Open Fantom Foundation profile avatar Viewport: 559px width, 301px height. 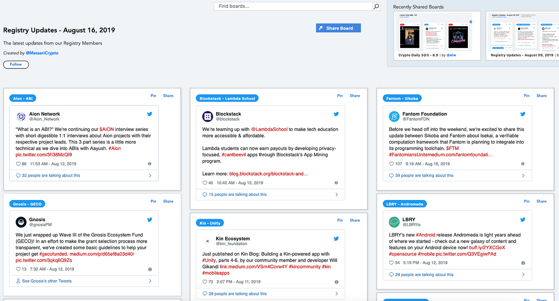394,116
